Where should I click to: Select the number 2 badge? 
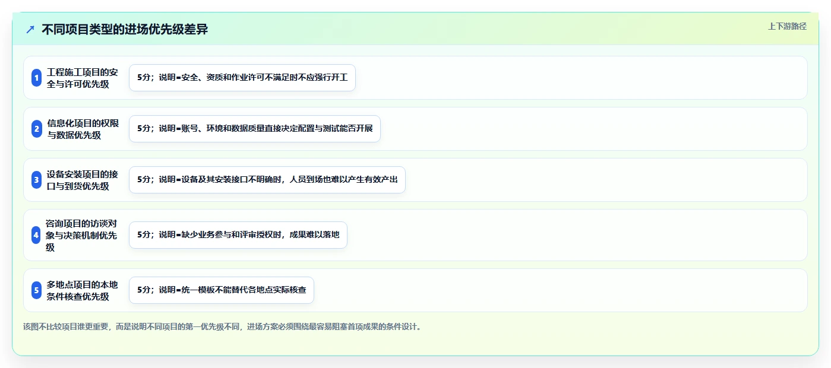tap(36, 129)
